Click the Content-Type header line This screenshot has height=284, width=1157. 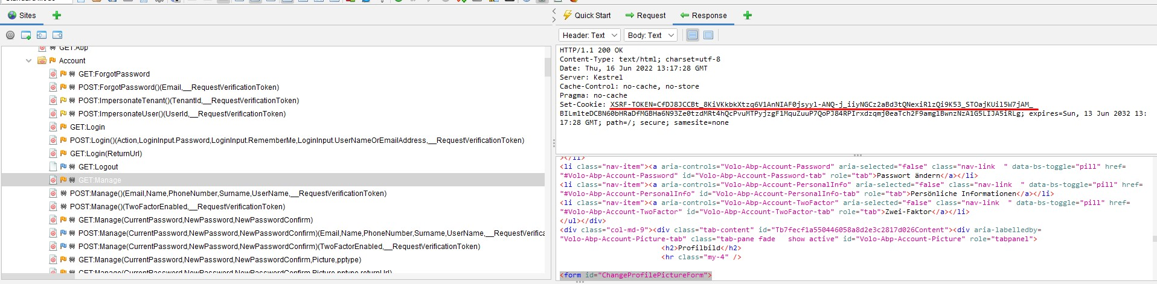pos(640,59)
